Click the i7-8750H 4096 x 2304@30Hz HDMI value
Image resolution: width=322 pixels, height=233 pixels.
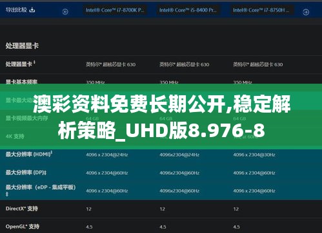pos(254,154)
